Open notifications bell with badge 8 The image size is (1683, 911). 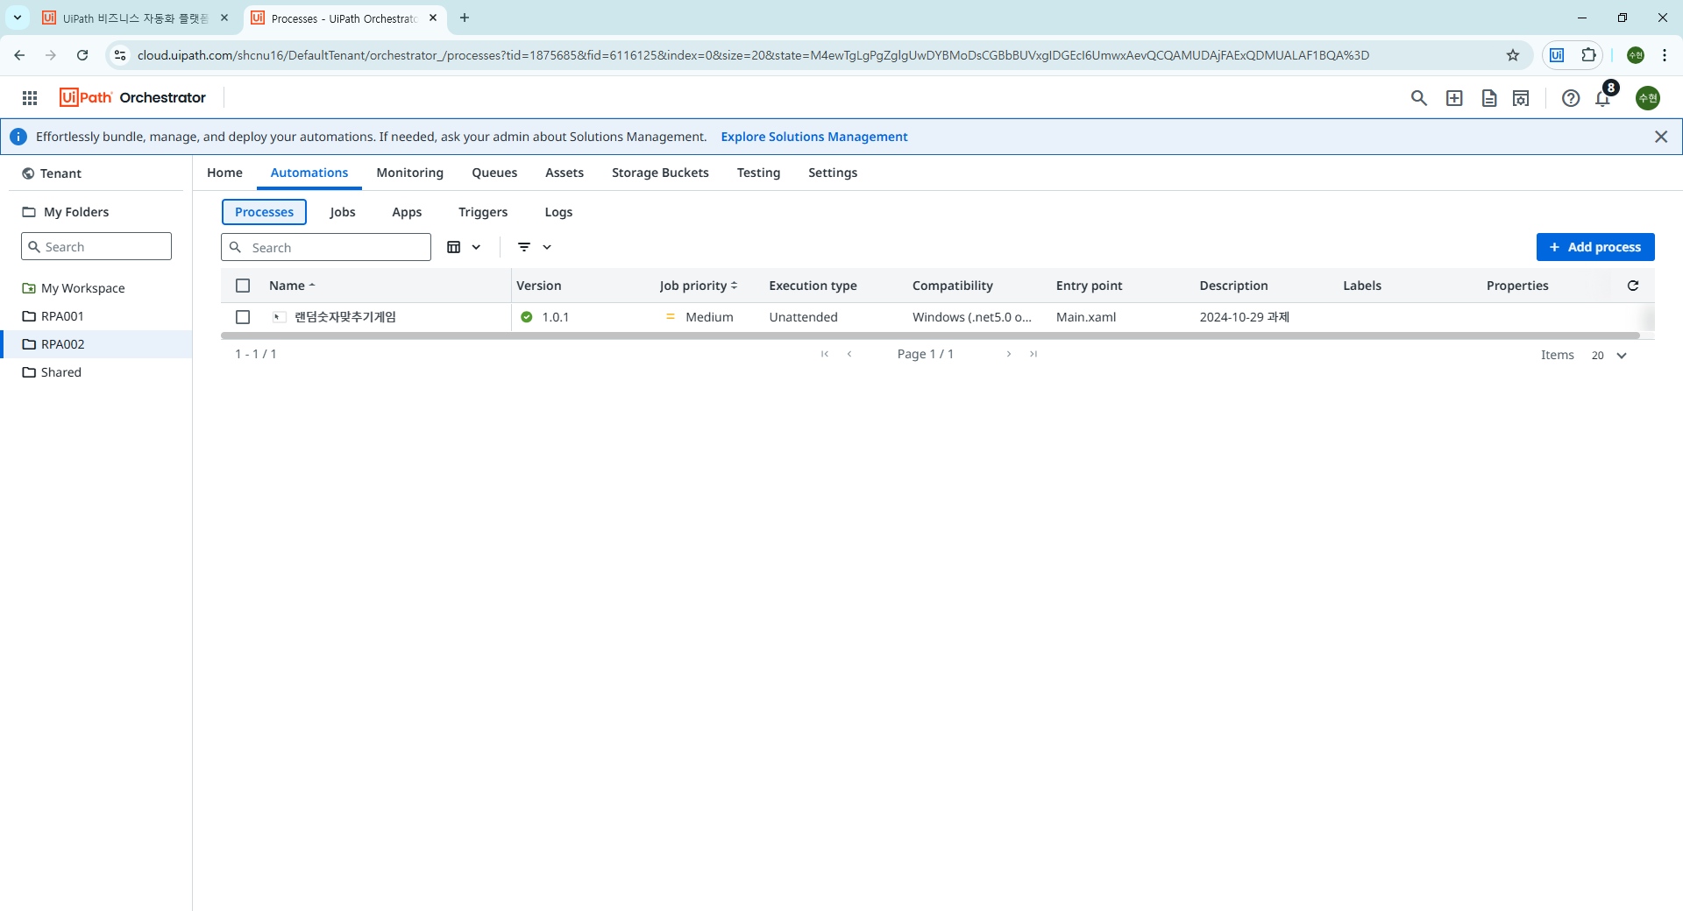click(x=1604, y=96)
